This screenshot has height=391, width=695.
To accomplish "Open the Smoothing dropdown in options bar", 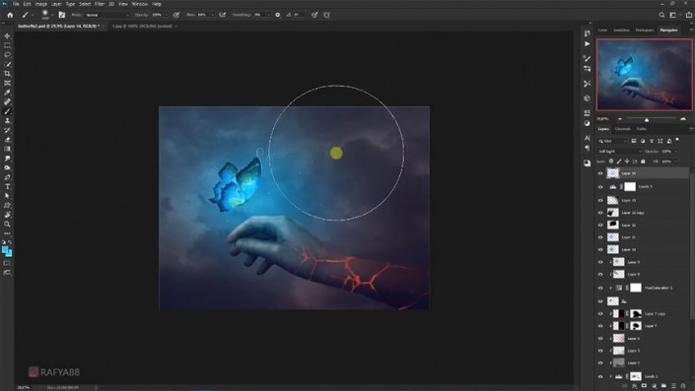I will [x=268, y=15].
